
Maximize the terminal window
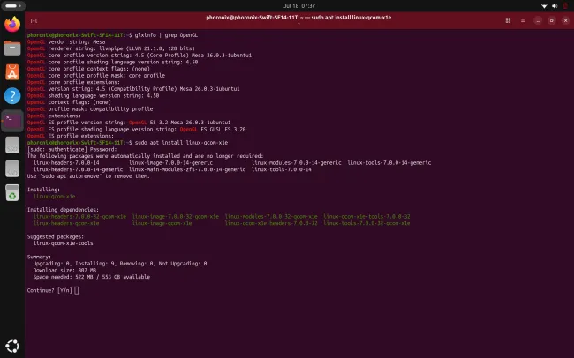(552, 20)
